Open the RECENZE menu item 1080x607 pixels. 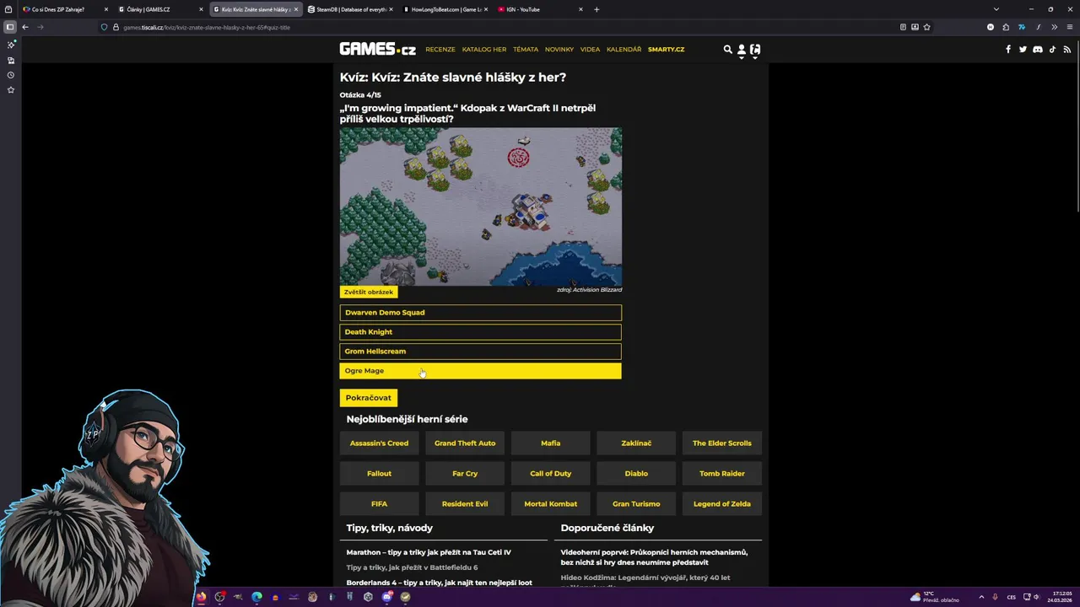[x=440, y=50]
